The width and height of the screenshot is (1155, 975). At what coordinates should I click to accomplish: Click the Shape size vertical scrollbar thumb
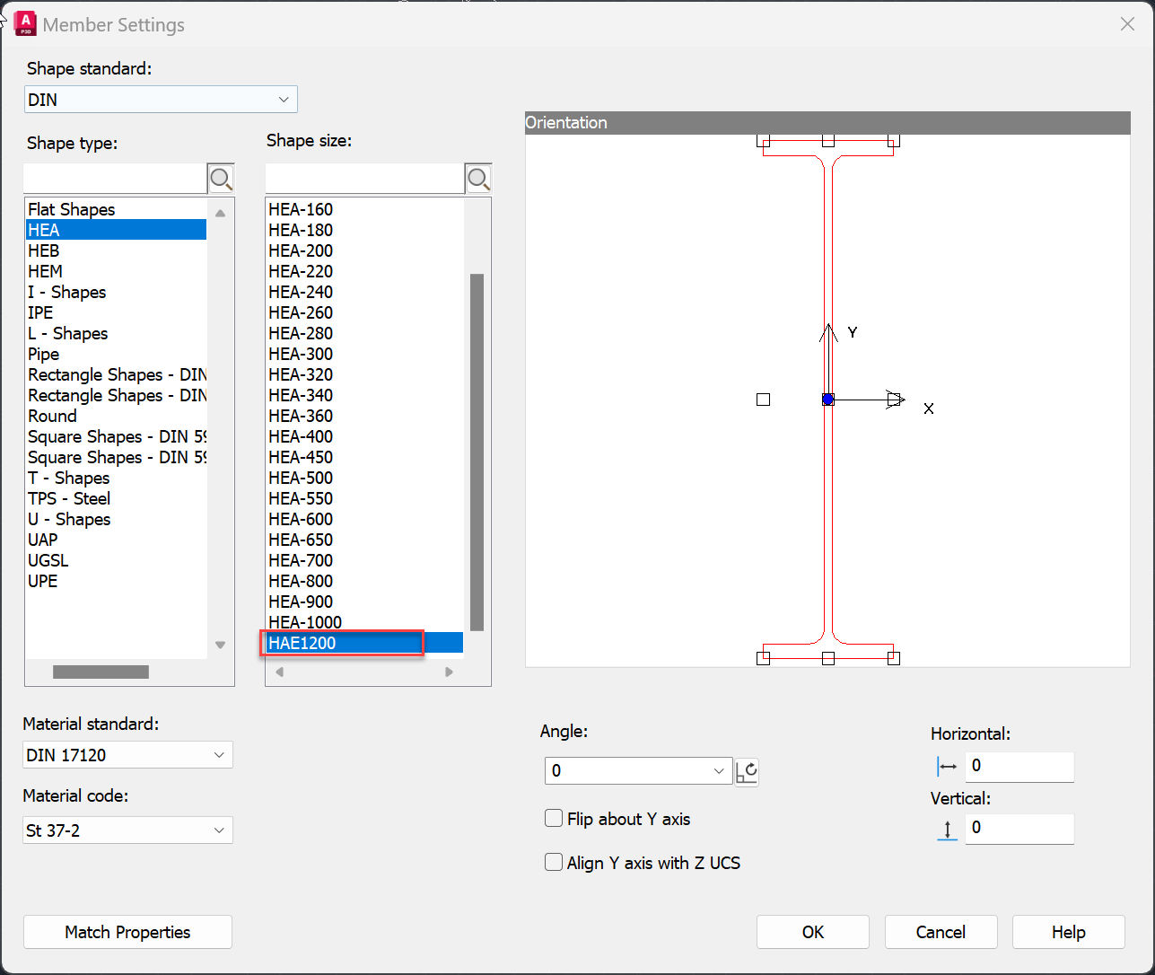(x=477, y=452)
